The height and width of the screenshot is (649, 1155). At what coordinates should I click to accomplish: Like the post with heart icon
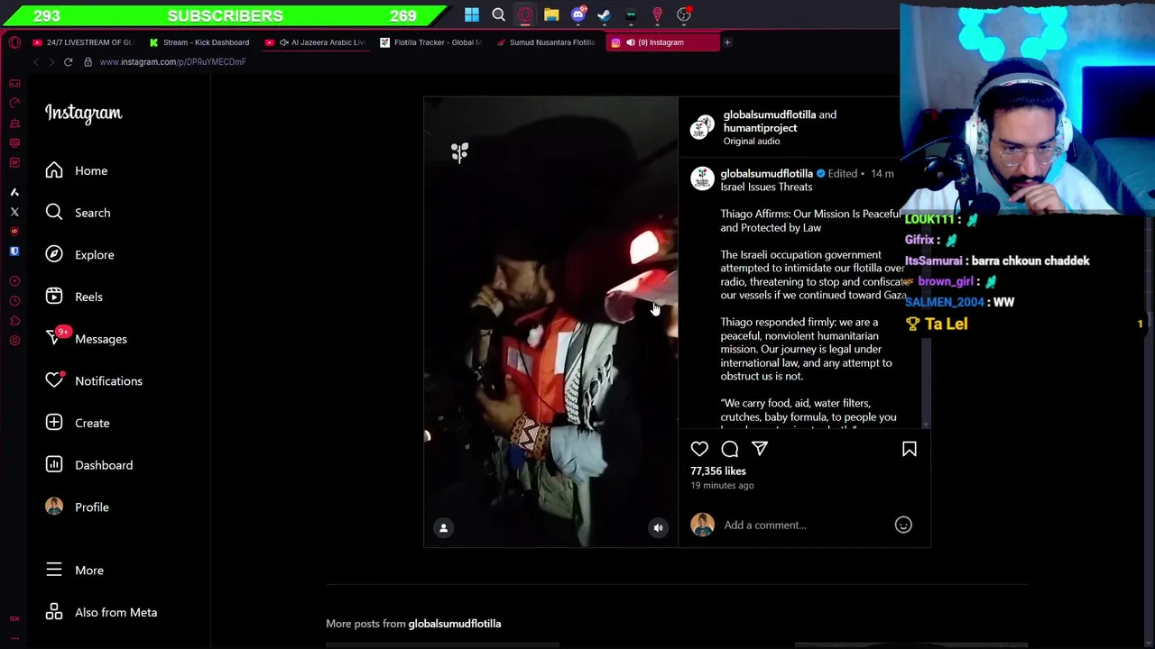(x=699, y=449)
